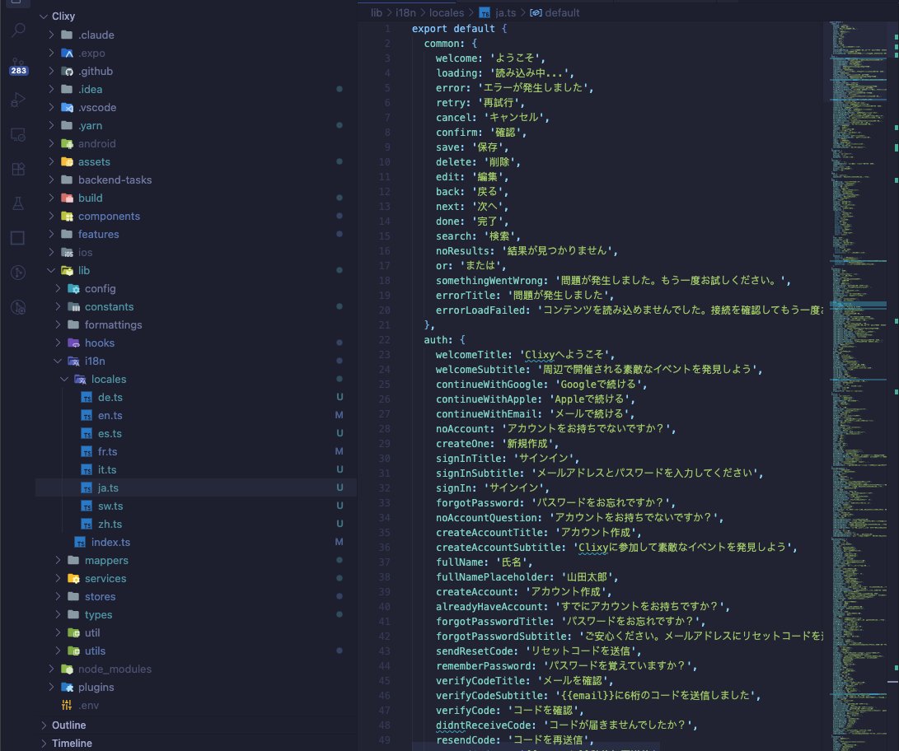Expand the .yarn folder chevron
Screen dimensions: 899x751
click(x=51, y=125)
